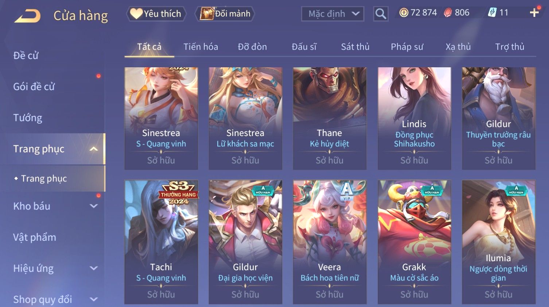This screenshot has width=549, height=307.
Task: Select the Tiến hóa tab
Action: pyautogui.click(x=200, y=47)
